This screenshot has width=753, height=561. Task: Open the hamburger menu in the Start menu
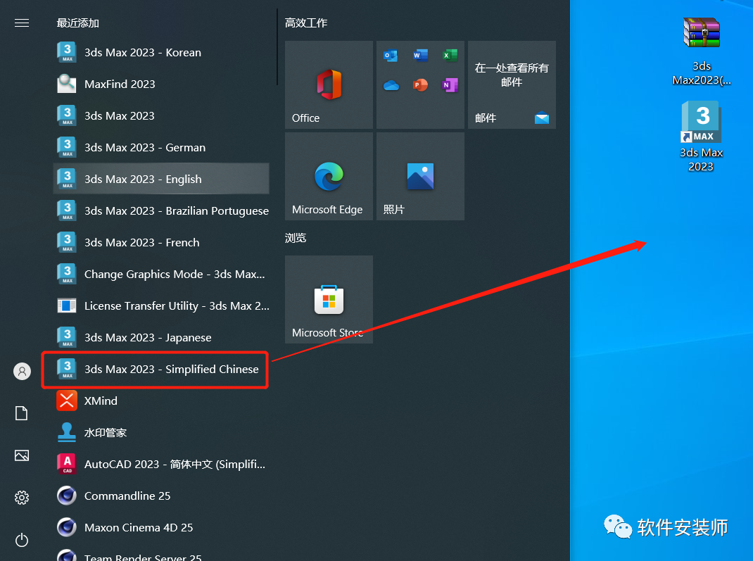(x=22, y=23)
